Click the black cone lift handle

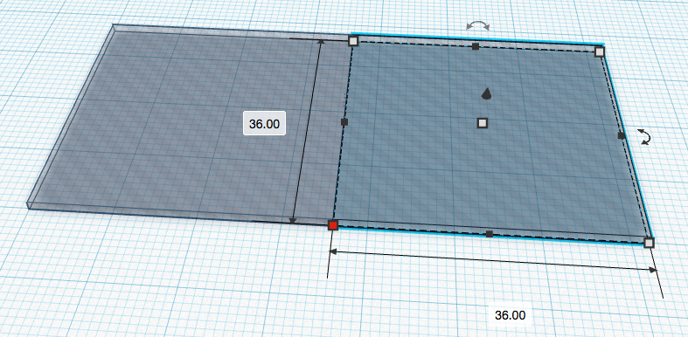coord(486,93)
